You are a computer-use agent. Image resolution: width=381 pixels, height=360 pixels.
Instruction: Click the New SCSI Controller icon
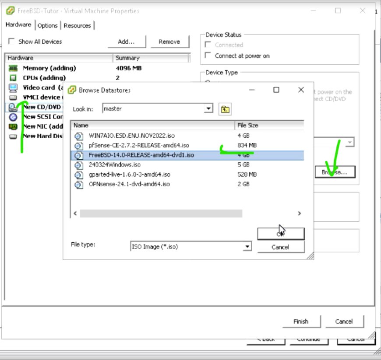[x=13, y=117]
